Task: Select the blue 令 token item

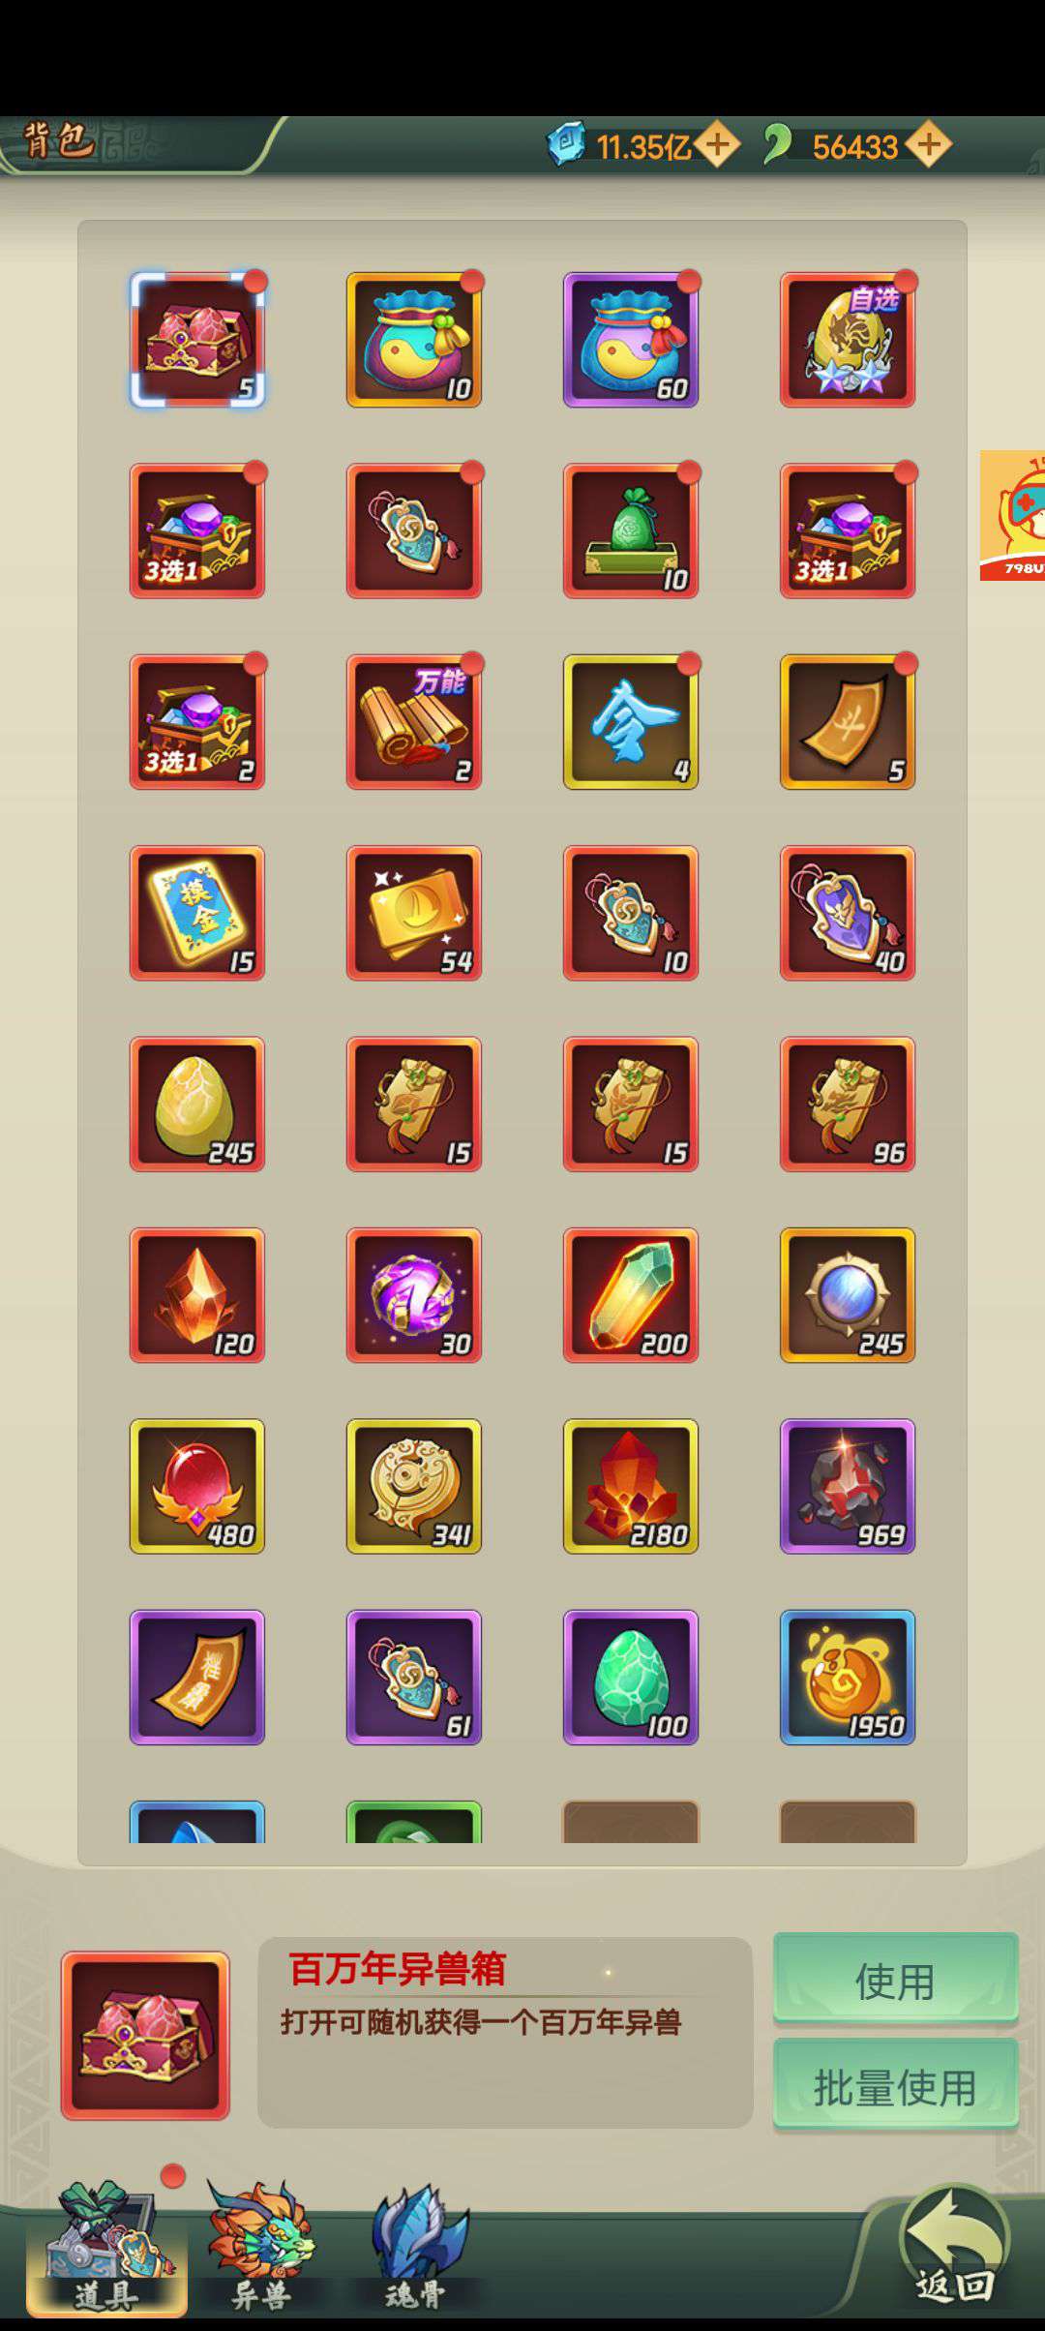Action: (x=631, y=722)
